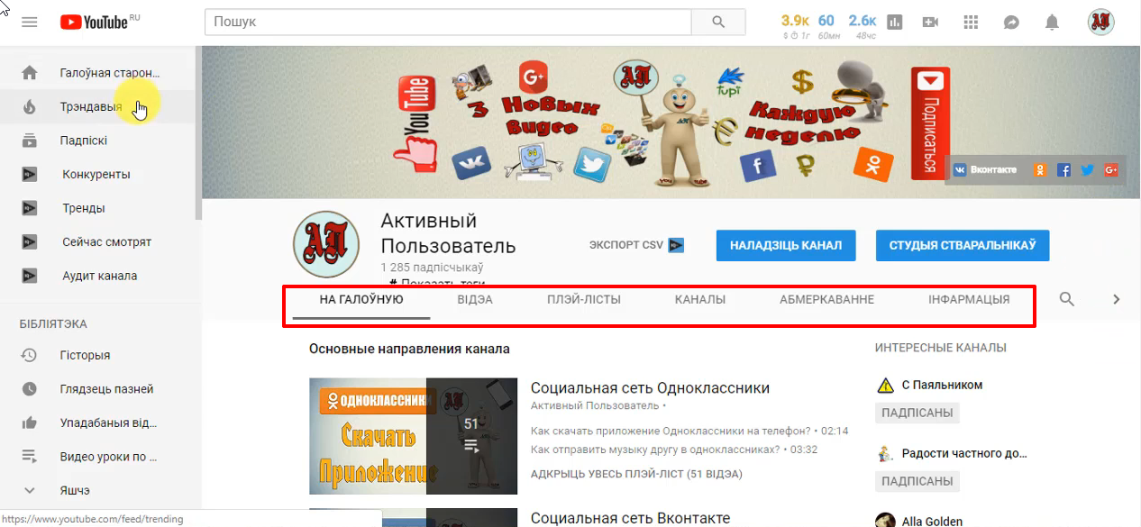Viewport: 1141px width, 527px height.
Task: Open Падпіскі in the sidebar
Action: tap(97, 141)
